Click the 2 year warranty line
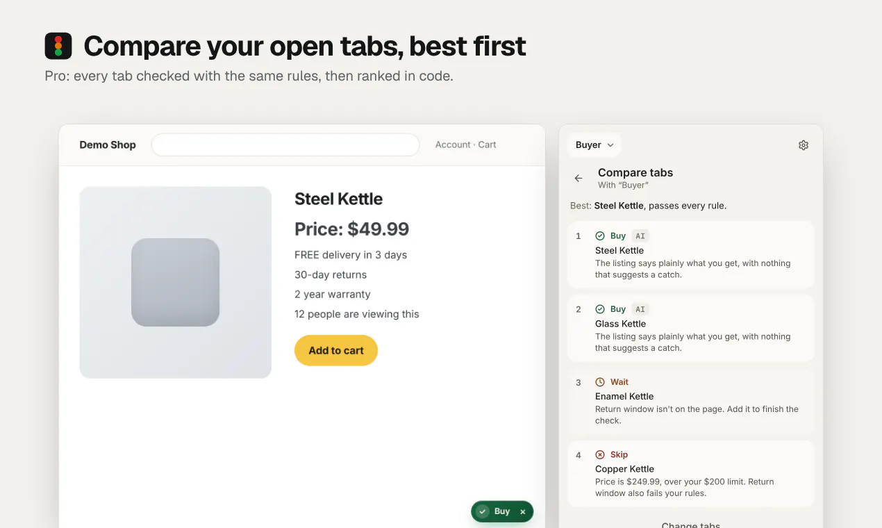The height and width of the screenshot is (528, 882). (333, 294)
